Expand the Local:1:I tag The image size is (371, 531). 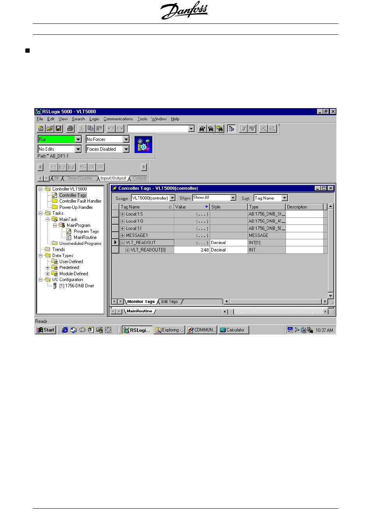click(123, 228)
